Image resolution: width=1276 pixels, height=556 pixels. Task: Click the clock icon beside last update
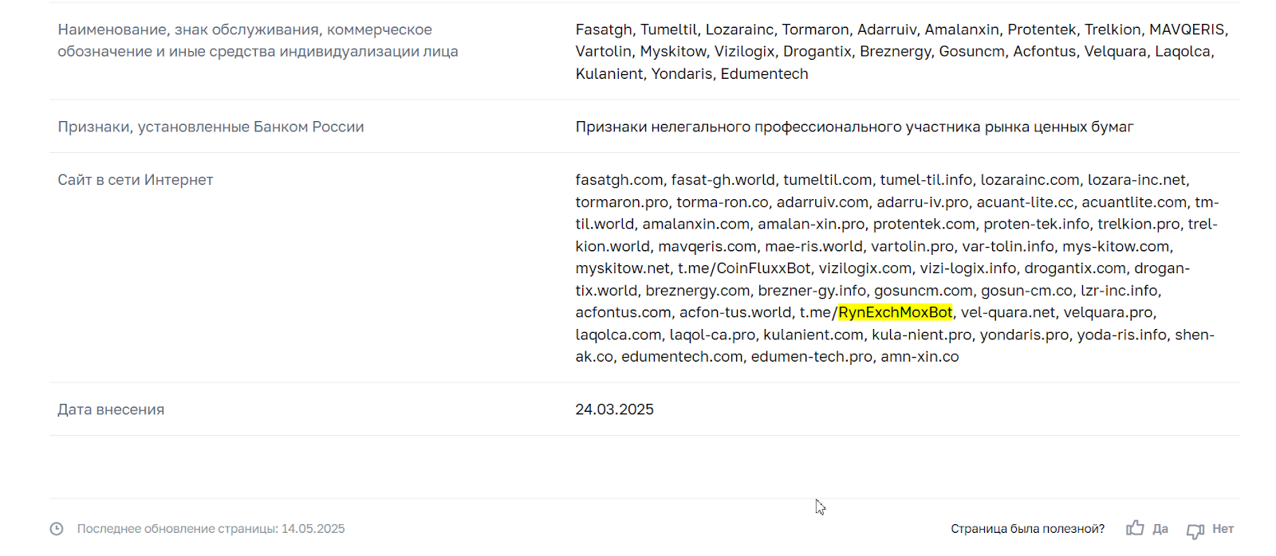click(57, 529)
